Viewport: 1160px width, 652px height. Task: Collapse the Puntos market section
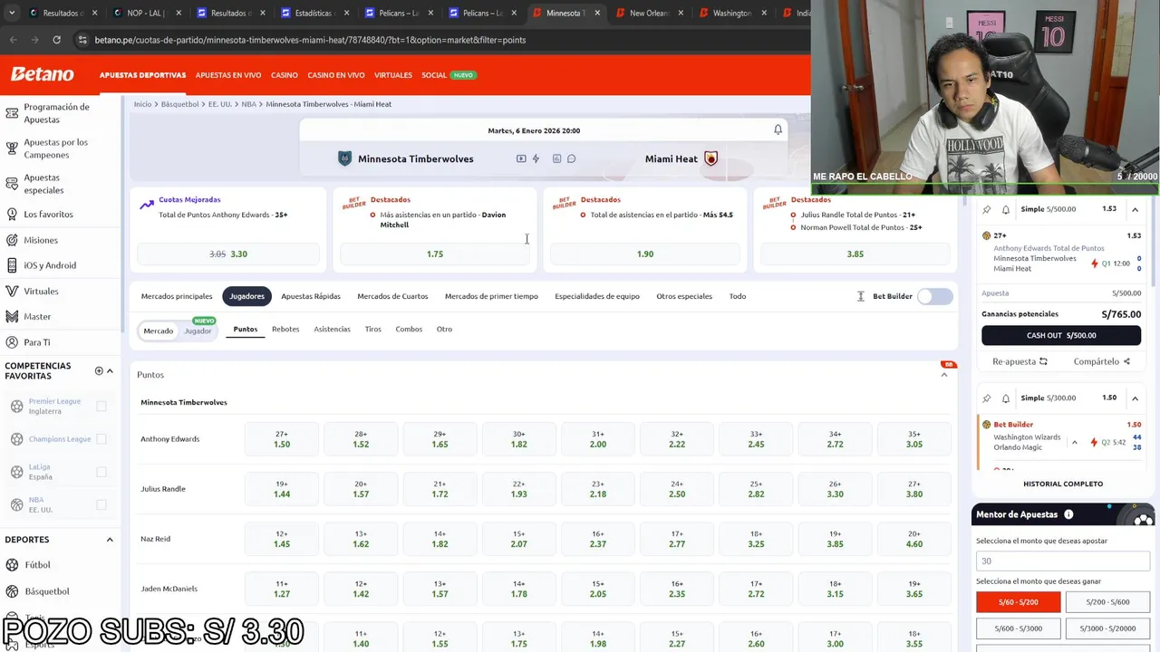click(943, 375)
